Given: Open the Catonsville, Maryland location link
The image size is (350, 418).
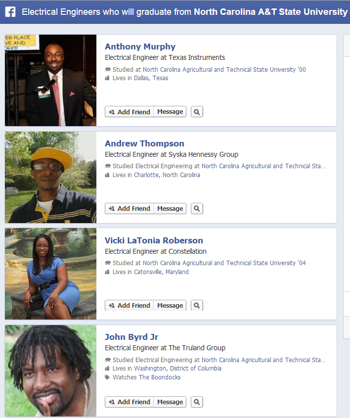Looking at the screenshot, I should [x=161, y=272].
